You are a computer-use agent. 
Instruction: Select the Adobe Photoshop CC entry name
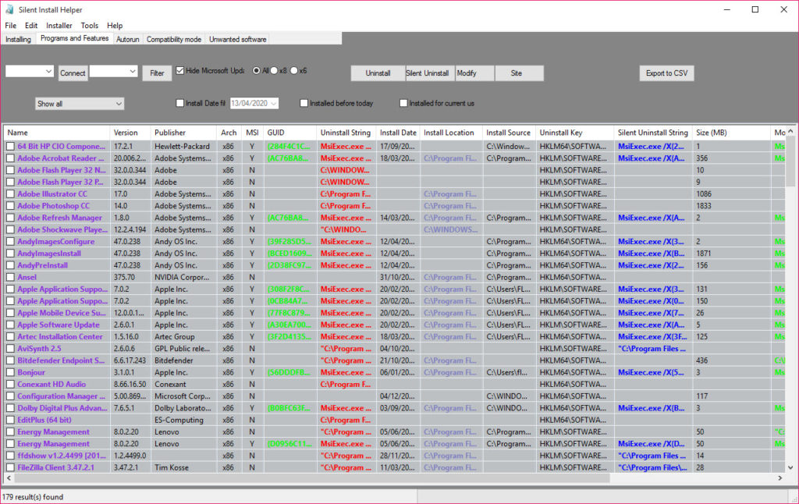[54, 206]
